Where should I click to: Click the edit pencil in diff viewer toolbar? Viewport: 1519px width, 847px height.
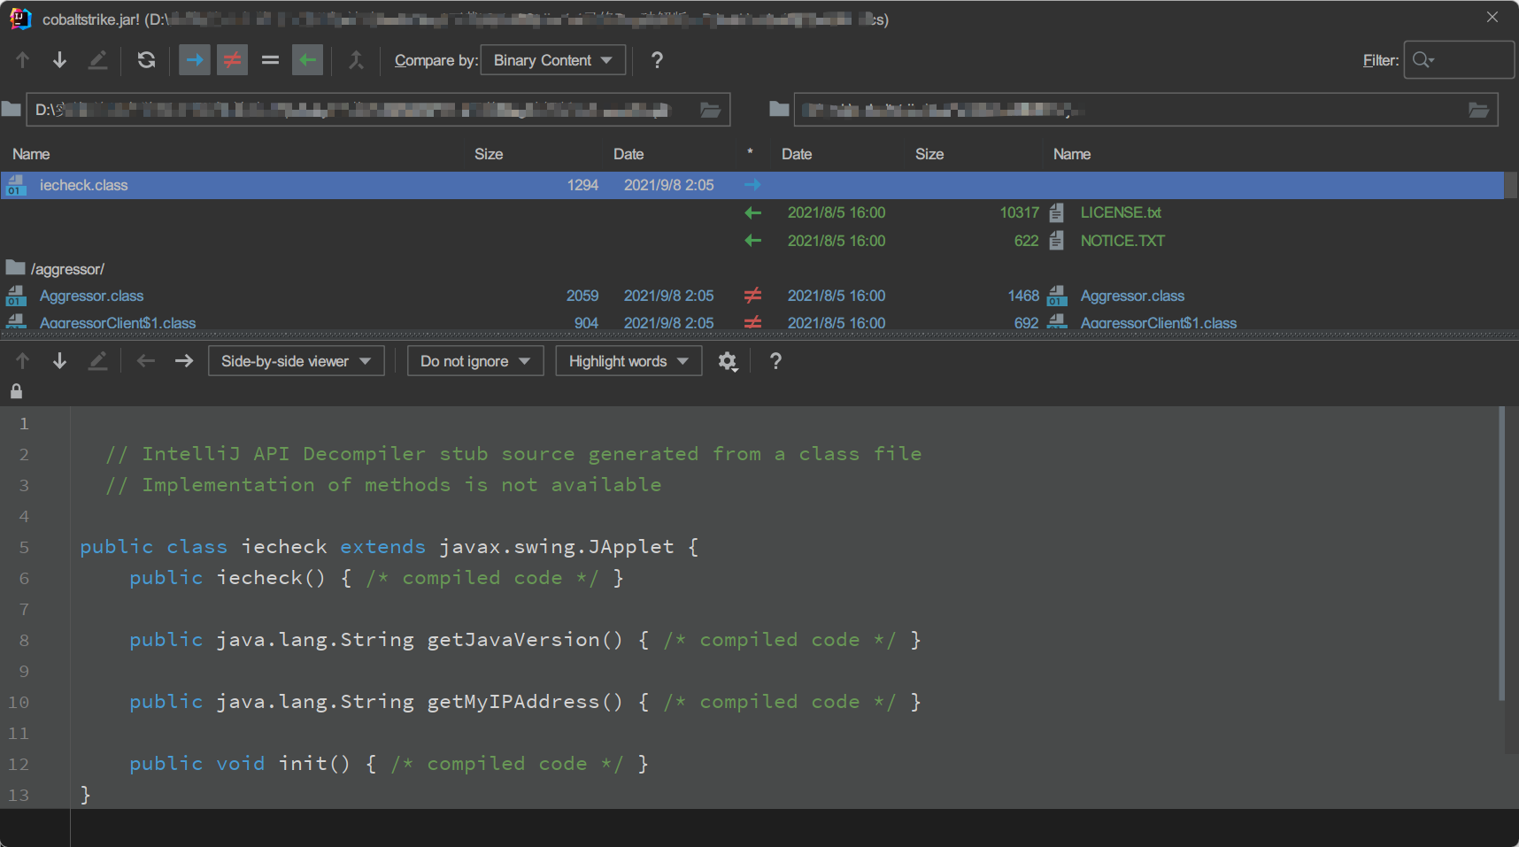pos(97,361)
